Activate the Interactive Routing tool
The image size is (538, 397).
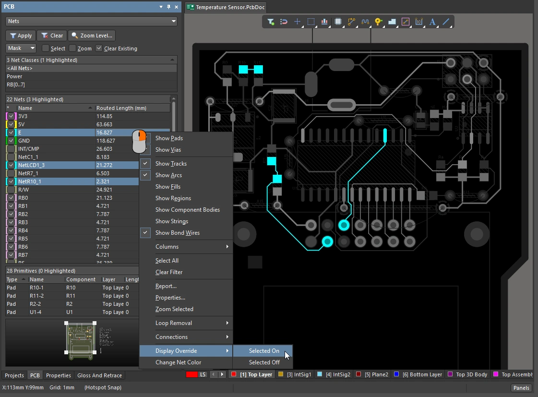pyautogui.click(x=351, y=22)
